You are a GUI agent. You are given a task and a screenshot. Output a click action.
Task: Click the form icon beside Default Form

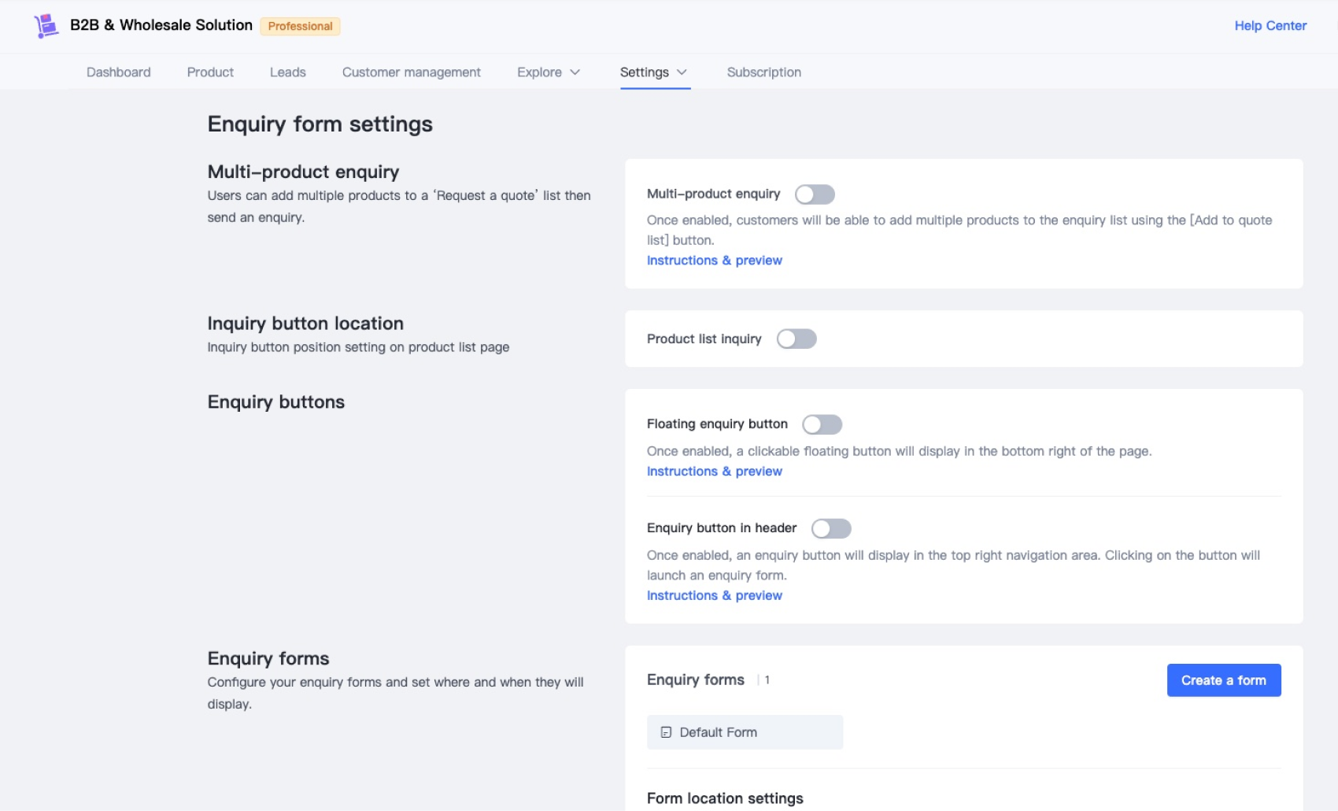pos(666,732)
